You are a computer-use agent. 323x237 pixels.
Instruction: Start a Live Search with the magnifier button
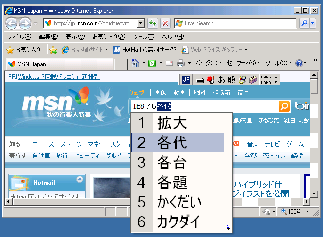304,23
